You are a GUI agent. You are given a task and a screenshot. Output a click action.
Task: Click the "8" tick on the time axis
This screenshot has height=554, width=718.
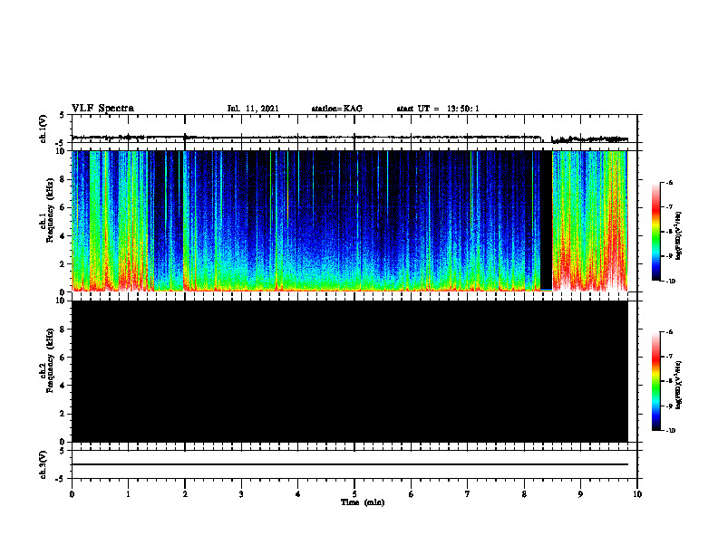click(524, 494)
